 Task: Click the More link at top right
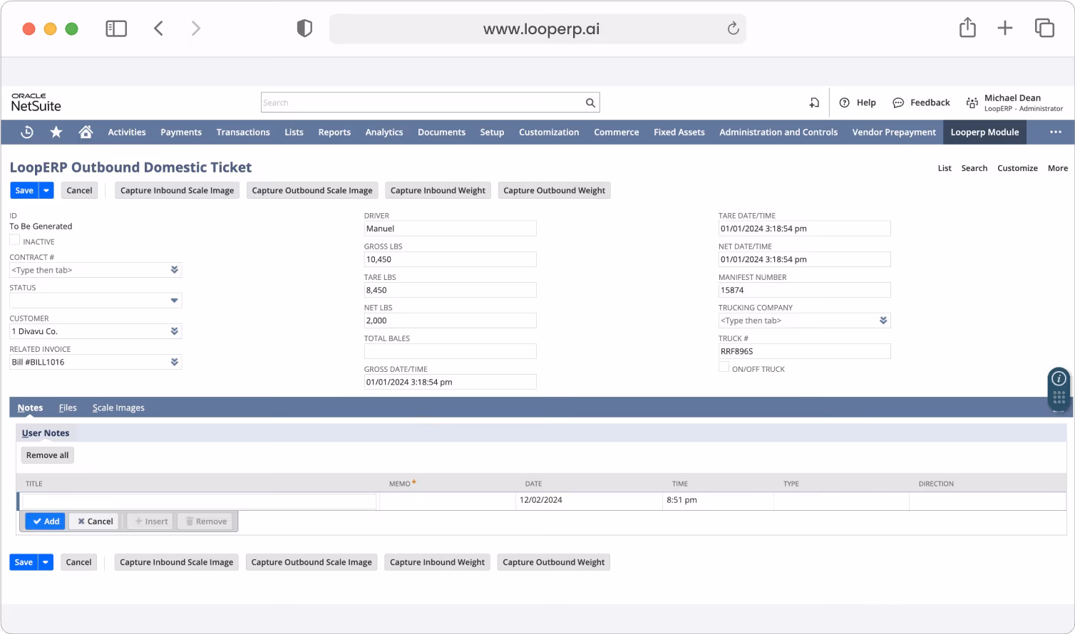click(x=1058, y=168)
